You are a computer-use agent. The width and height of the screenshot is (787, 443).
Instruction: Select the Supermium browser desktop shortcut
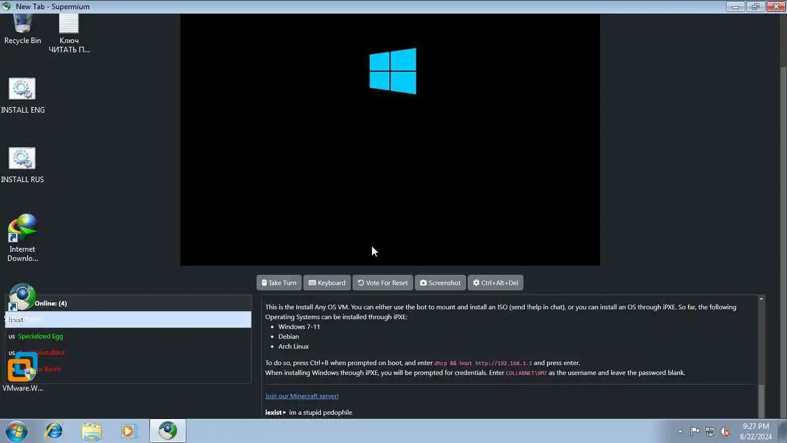pyautogui.click(x=22, y=297)
